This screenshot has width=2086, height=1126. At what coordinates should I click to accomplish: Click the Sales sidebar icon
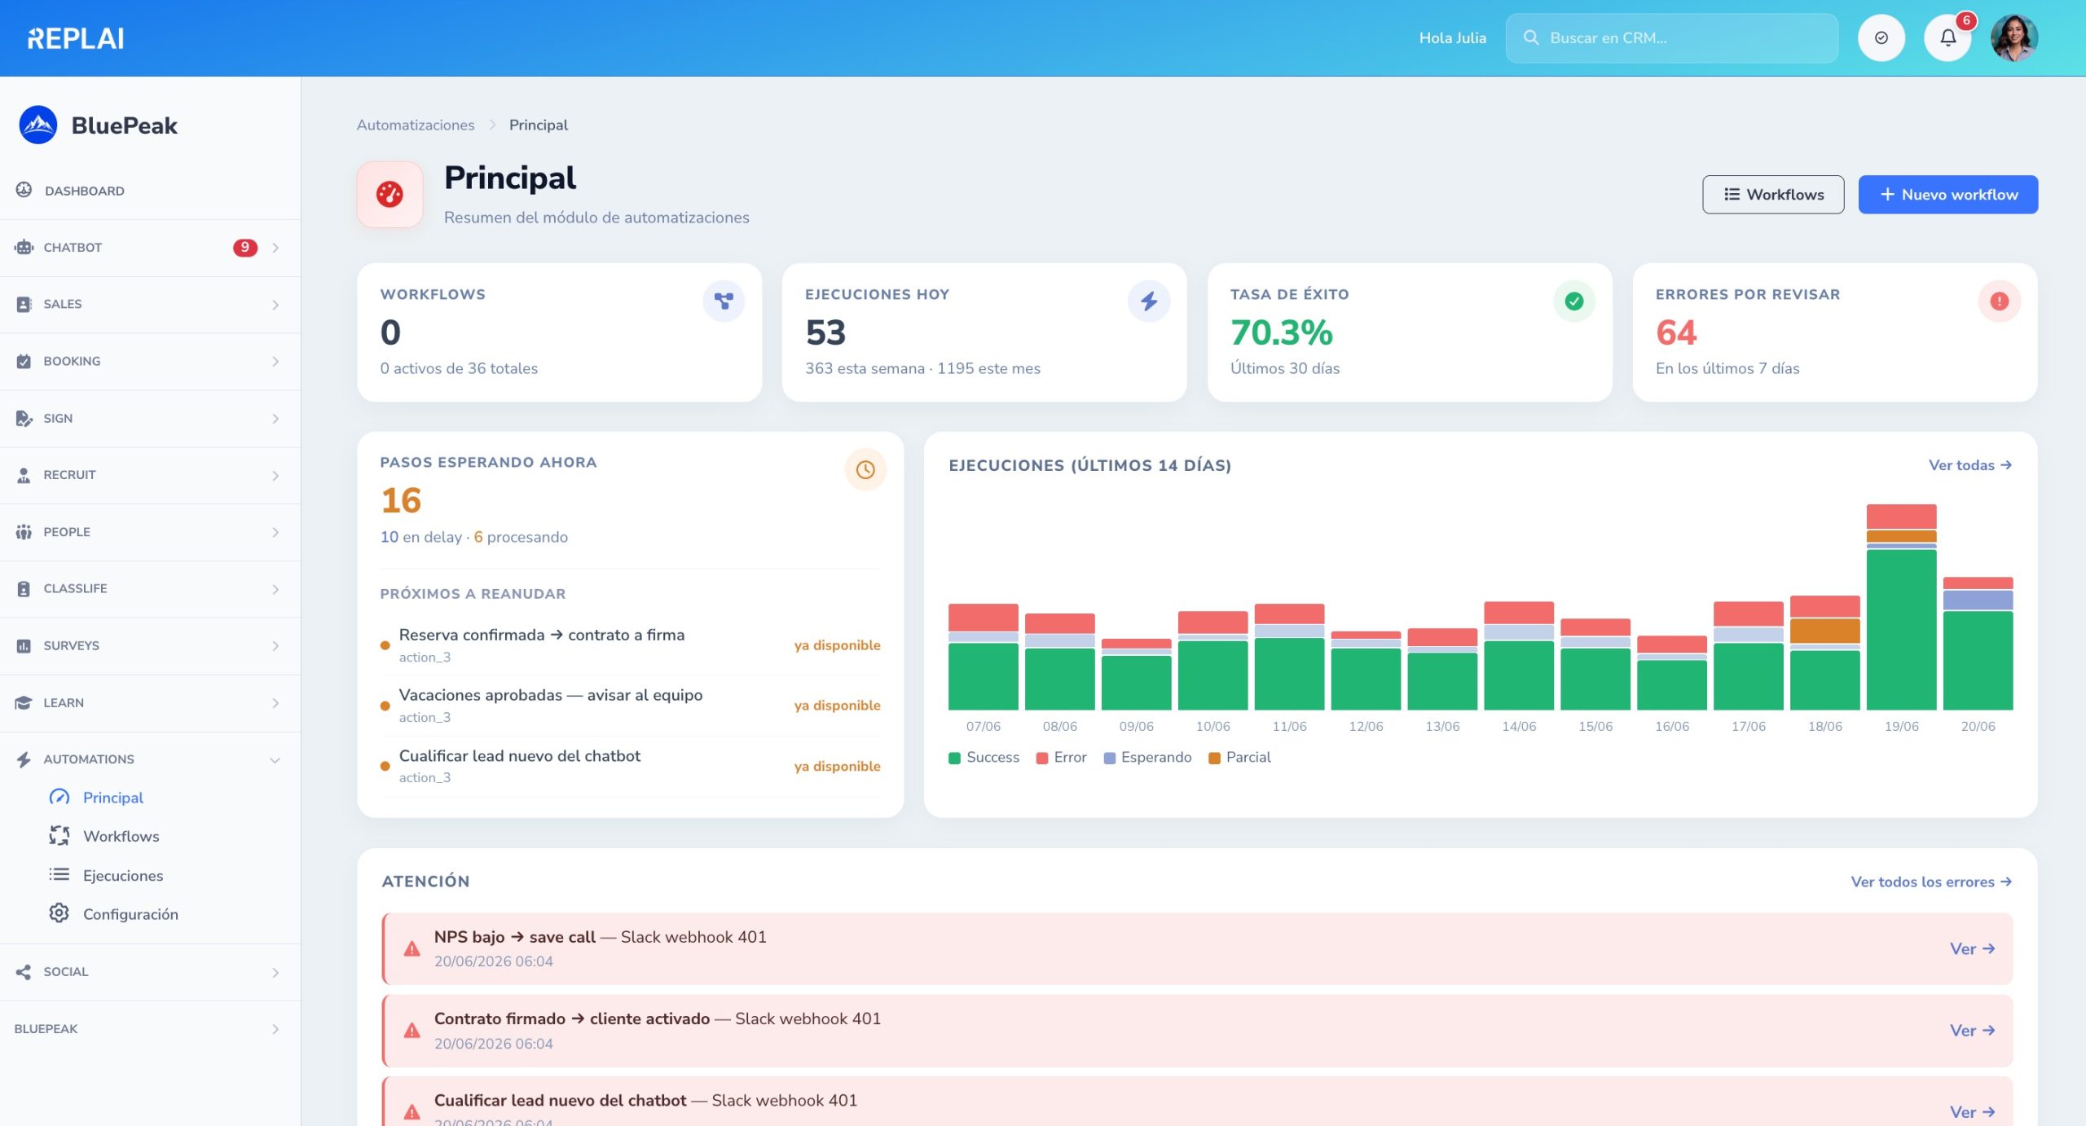point(24,304)
